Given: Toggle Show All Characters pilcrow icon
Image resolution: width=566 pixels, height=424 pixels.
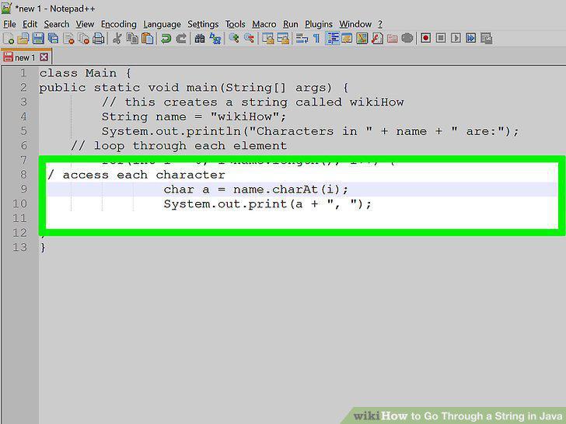Looking at the screenshot, I should coord(316,38).
